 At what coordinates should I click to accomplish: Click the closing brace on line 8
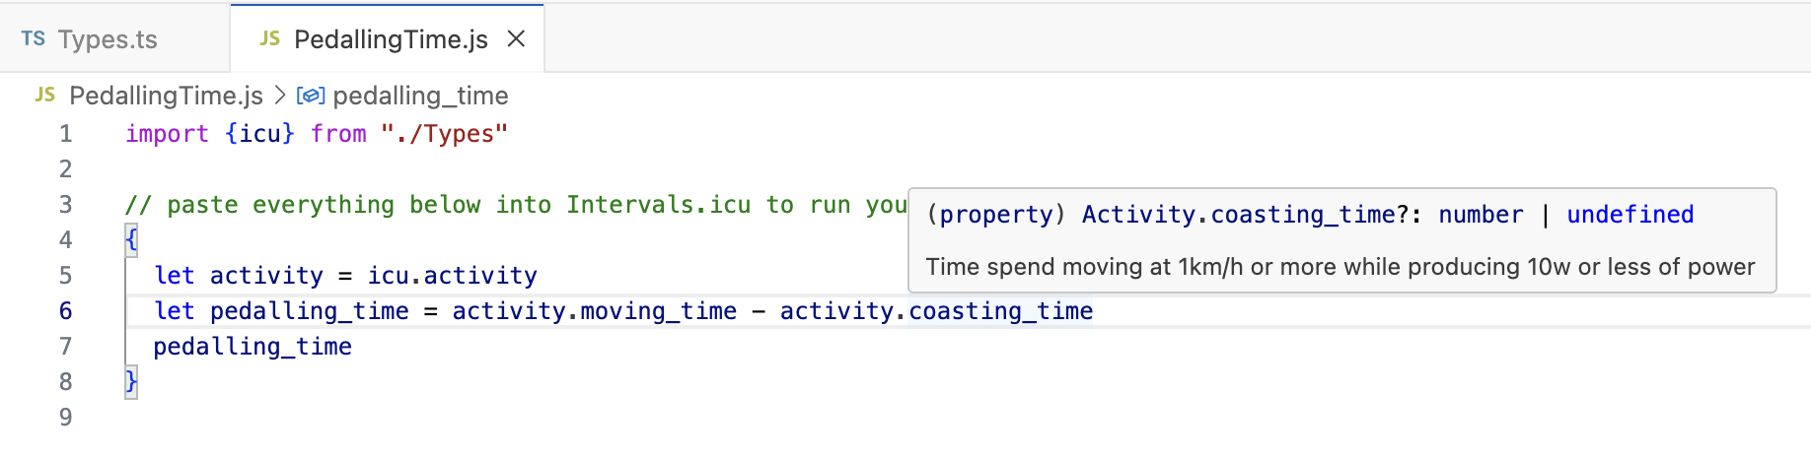coord(131,381)
